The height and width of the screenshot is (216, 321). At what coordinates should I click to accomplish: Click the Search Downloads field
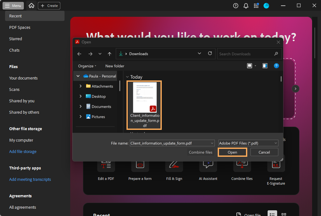245,54
